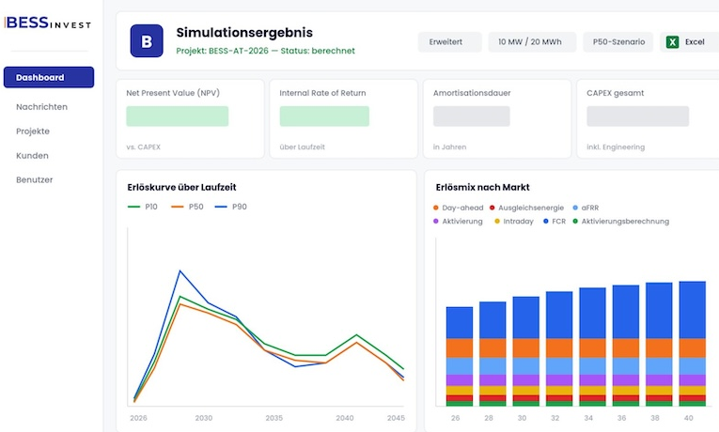Image resolution: width=719 pixels, height=432 pixels.
Task: Toggle the P10 line legend entry
Action: pyautogui.click(x=143, y=207)
